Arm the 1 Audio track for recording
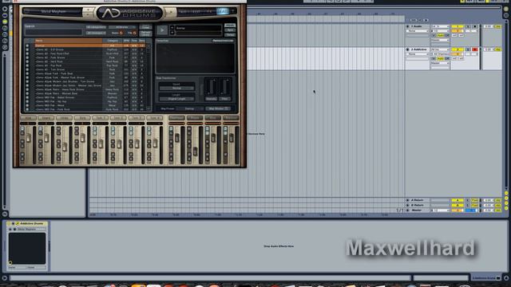This screenshot has width=511, height=287. click(474, 26)
